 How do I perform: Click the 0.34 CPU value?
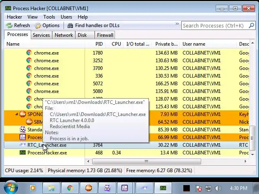(x=117, y=153)
